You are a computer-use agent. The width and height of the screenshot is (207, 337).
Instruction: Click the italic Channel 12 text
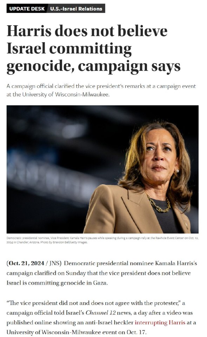101,313
